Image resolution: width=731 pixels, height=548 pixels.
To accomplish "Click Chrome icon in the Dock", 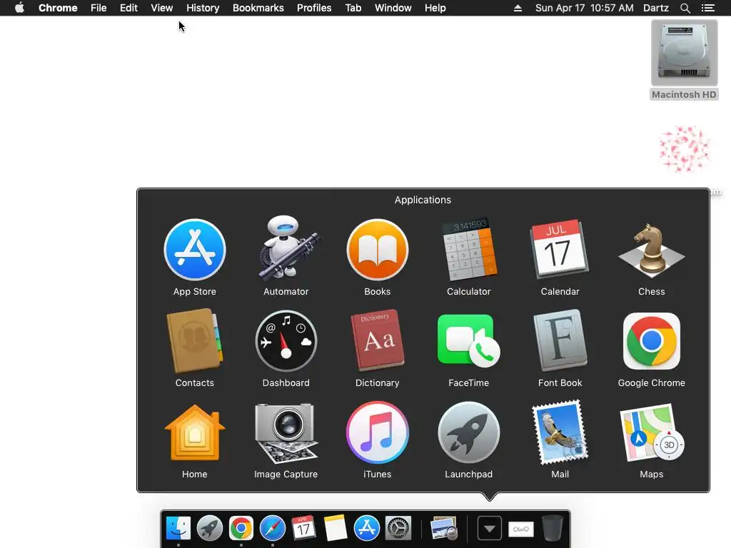I will coord(241,528).
